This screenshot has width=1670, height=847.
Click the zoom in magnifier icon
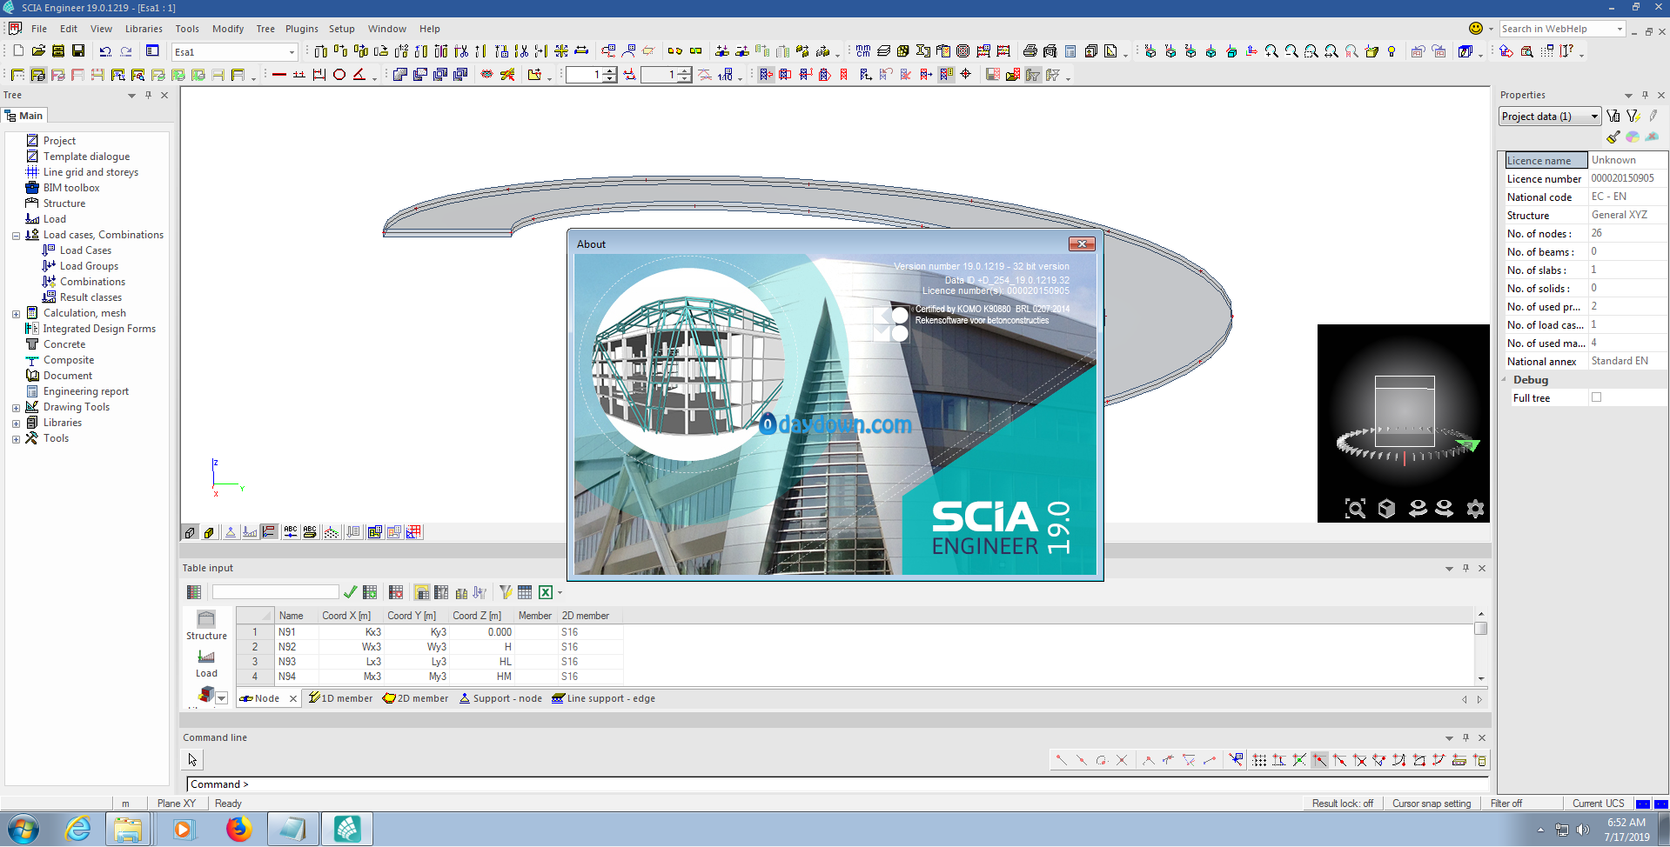coord(1271,51)
